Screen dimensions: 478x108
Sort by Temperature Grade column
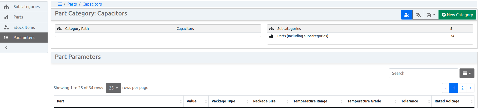[371, 101]
